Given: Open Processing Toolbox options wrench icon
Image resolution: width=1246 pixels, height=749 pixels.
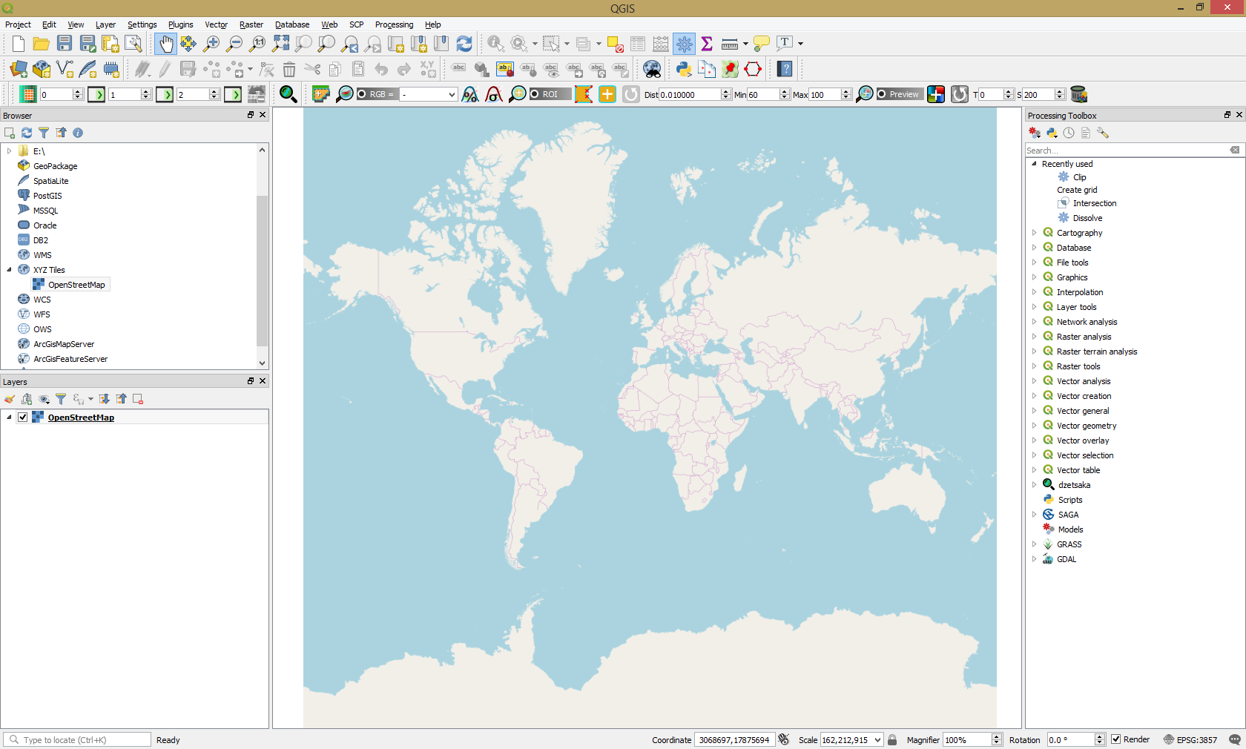Looking at the screenshot, I should pos(1103,133).
